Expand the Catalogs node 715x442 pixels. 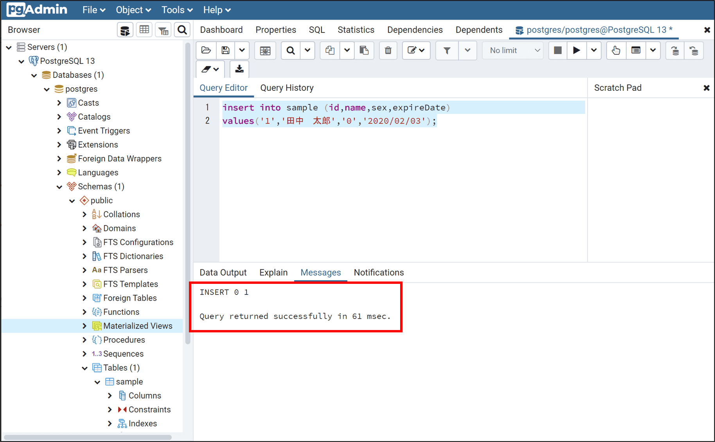coord(59,117)
